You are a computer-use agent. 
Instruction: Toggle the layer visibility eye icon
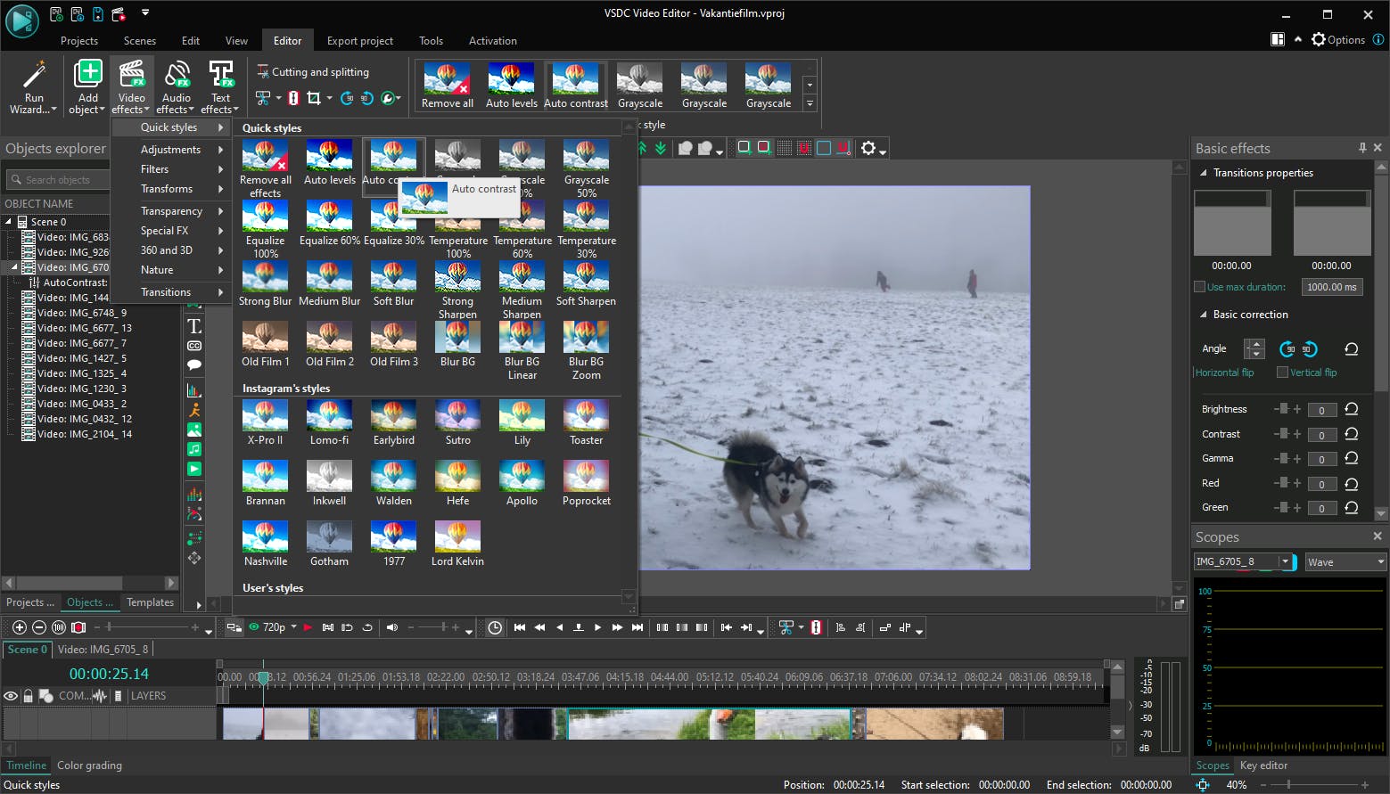pos(11,696)
